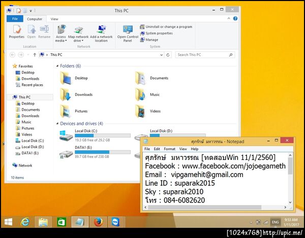305x238 pixels.
Task: Click the Forward navigation arrow
Action: [x=21, y=55]
